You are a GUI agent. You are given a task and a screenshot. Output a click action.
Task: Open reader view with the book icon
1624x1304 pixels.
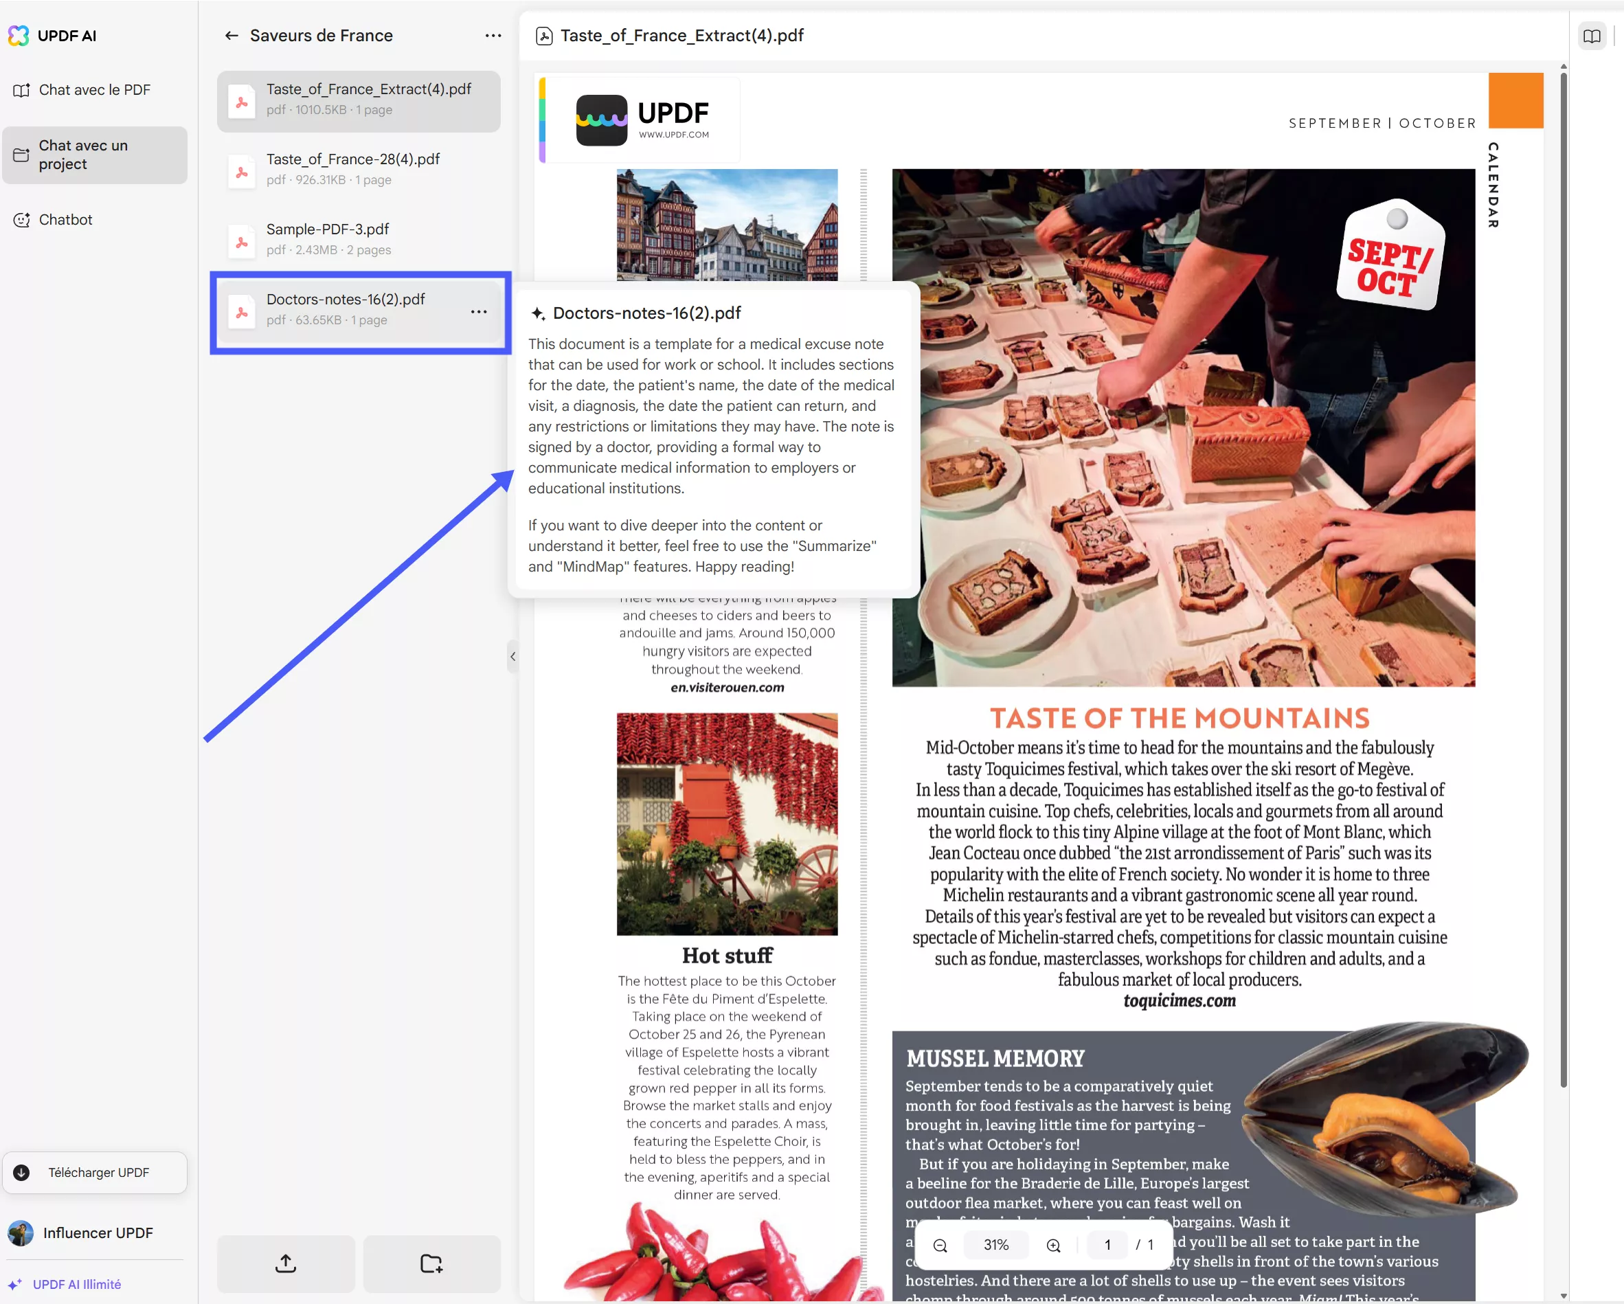pos(1592,36)
